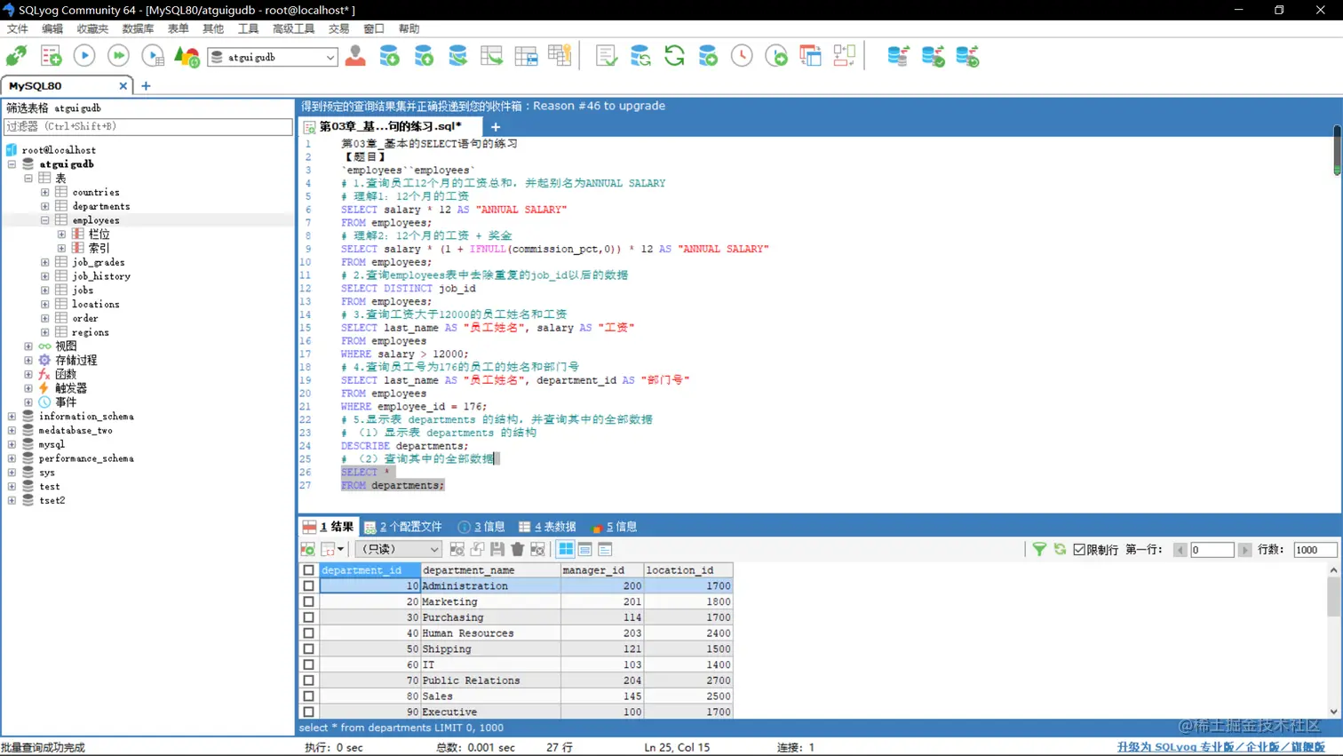The image size is (1343, 756).
Task: Check the row checkbox for Shipping
Action: click(308, 649)
